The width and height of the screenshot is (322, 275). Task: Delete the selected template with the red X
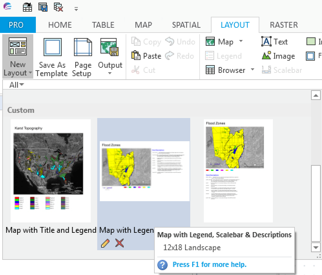click(x=119, y=243)
